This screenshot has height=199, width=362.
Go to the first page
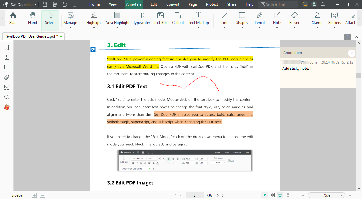(x=175, y=195)
